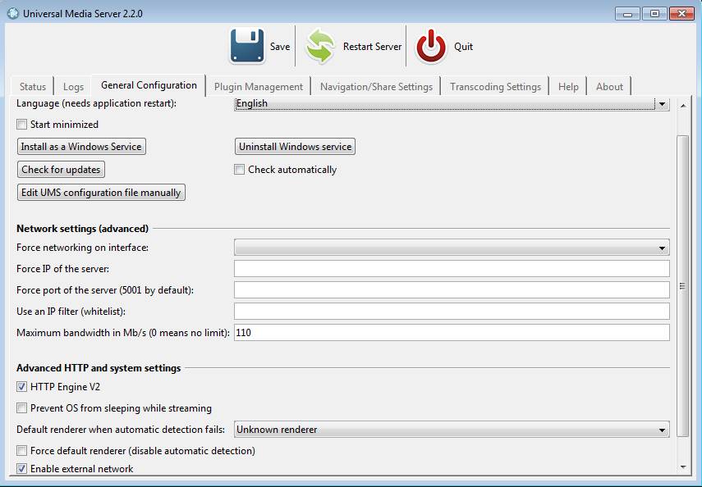
Task: Tick Force default renderer checkbox
Action: click(21, 450)
